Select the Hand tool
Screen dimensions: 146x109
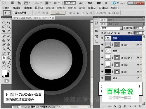click(4, 67)
